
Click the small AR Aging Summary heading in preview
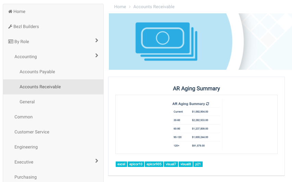tap(189, 104)
